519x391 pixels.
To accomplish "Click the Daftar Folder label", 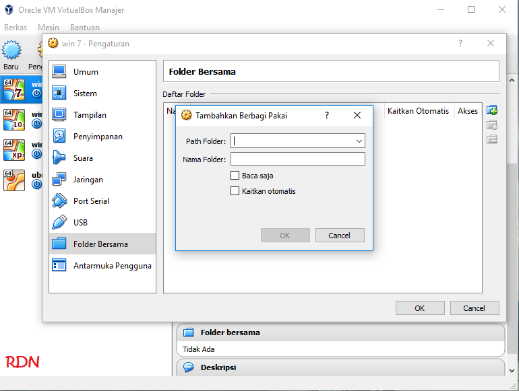I will [x=184, y=94].
